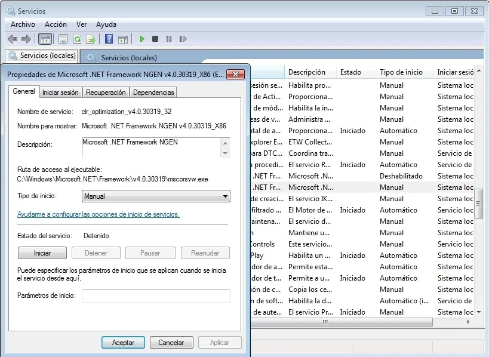Click the Parámetros de inicio input field
The width and height of the screenshot is (489, 357).
156,296
